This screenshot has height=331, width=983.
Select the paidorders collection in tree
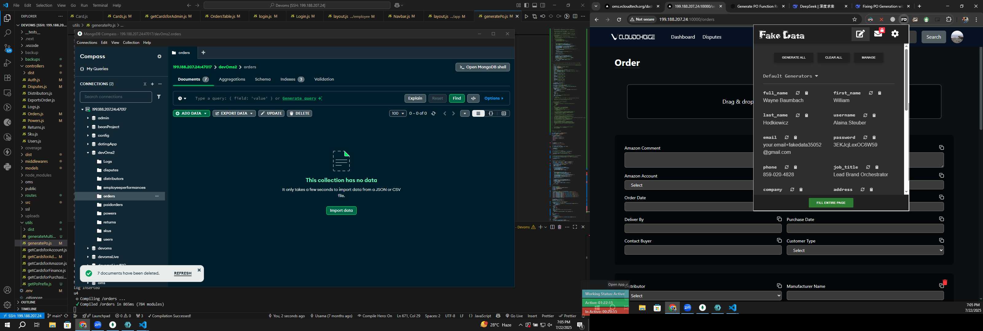[113, 205]
